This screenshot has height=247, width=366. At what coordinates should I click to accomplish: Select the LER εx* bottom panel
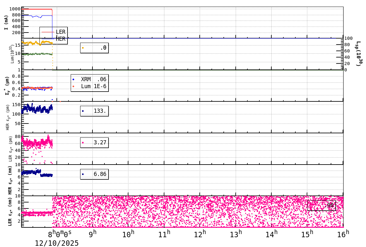coord(183,212)
